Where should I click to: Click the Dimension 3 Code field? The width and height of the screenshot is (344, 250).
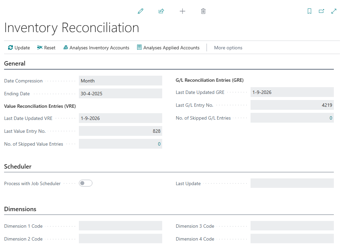(292, 226)
